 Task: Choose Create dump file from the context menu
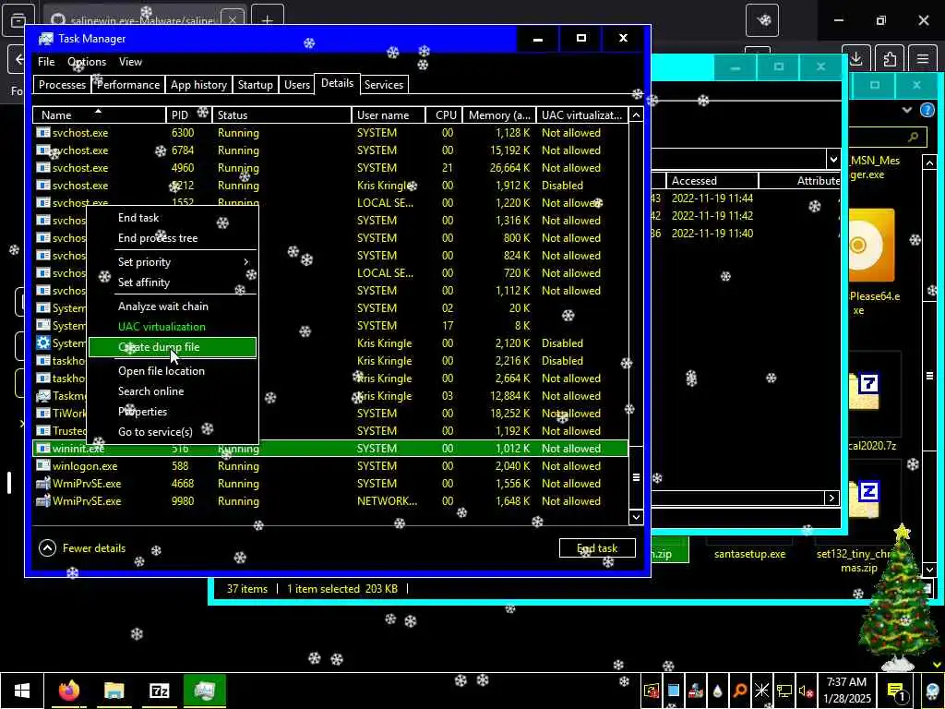pos(173,347)
